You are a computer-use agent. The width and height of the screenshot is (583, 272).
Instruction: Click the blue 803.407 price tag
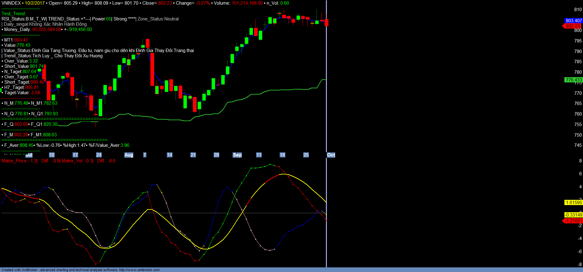click(573, 21)
